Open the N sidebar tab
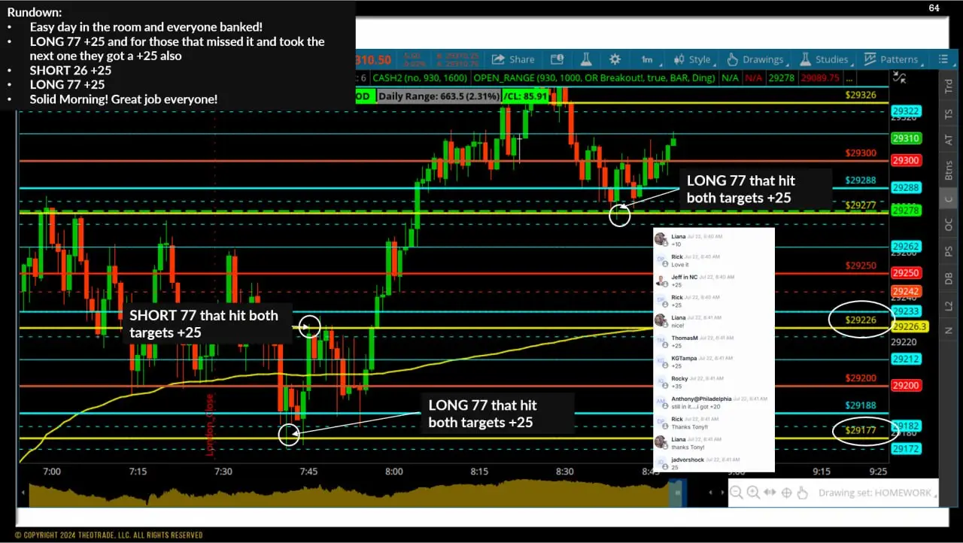Screen dimensions: 963x543 click(x=949, y=330)
